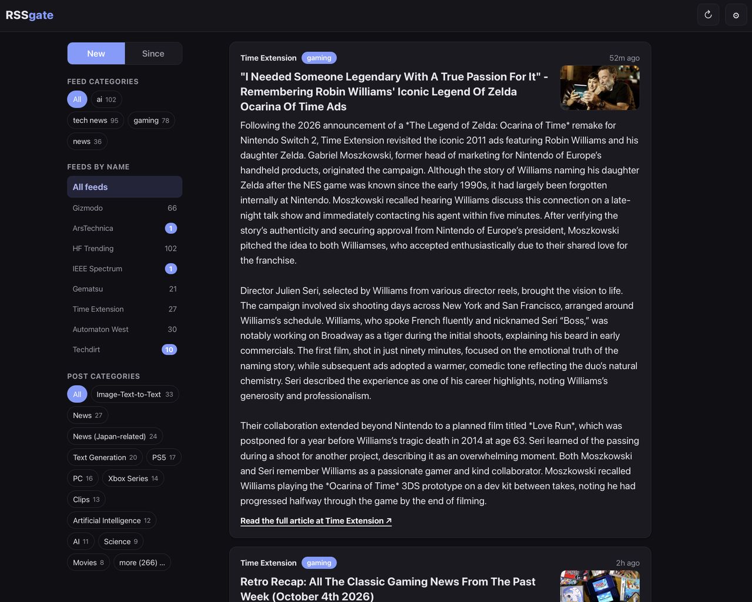Open the Retro Recap article thumbnail
752x602 pixels.
600,586
